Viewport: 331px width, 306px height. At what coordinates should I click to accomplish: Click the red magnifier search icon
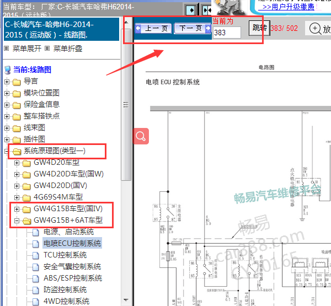(141, 136)
